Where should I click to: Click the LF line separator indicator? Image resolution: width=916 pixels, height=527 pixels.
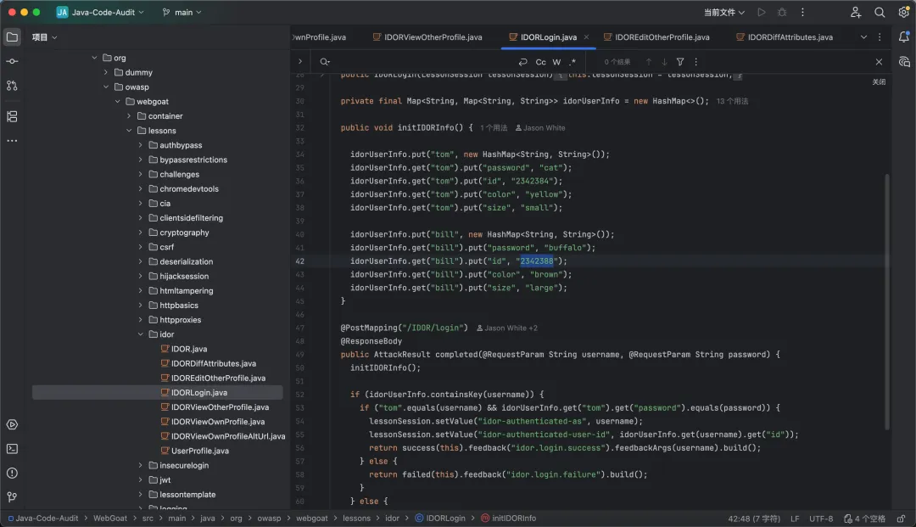[795, 518]
